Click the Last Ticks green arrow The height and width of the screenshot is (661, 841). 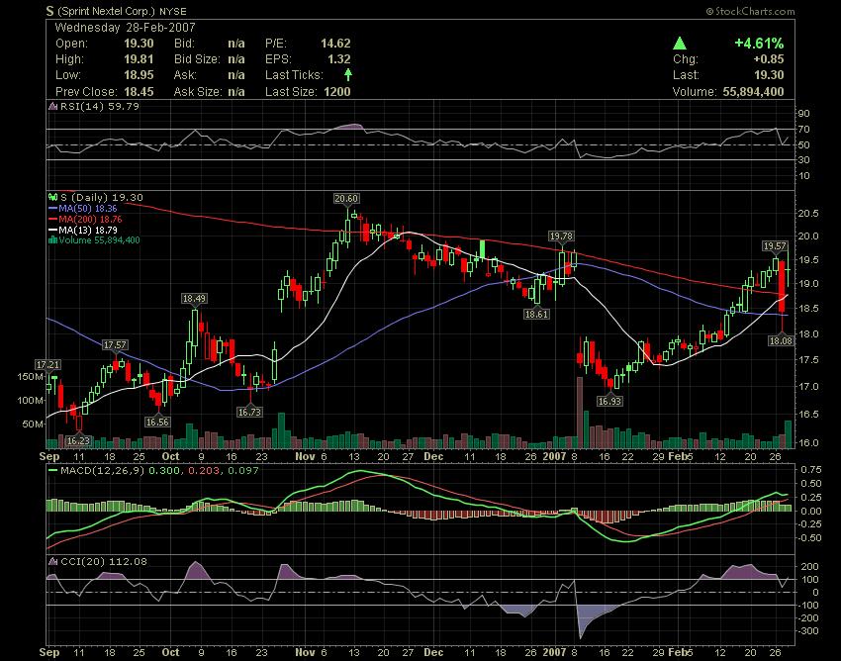point(348,74)
